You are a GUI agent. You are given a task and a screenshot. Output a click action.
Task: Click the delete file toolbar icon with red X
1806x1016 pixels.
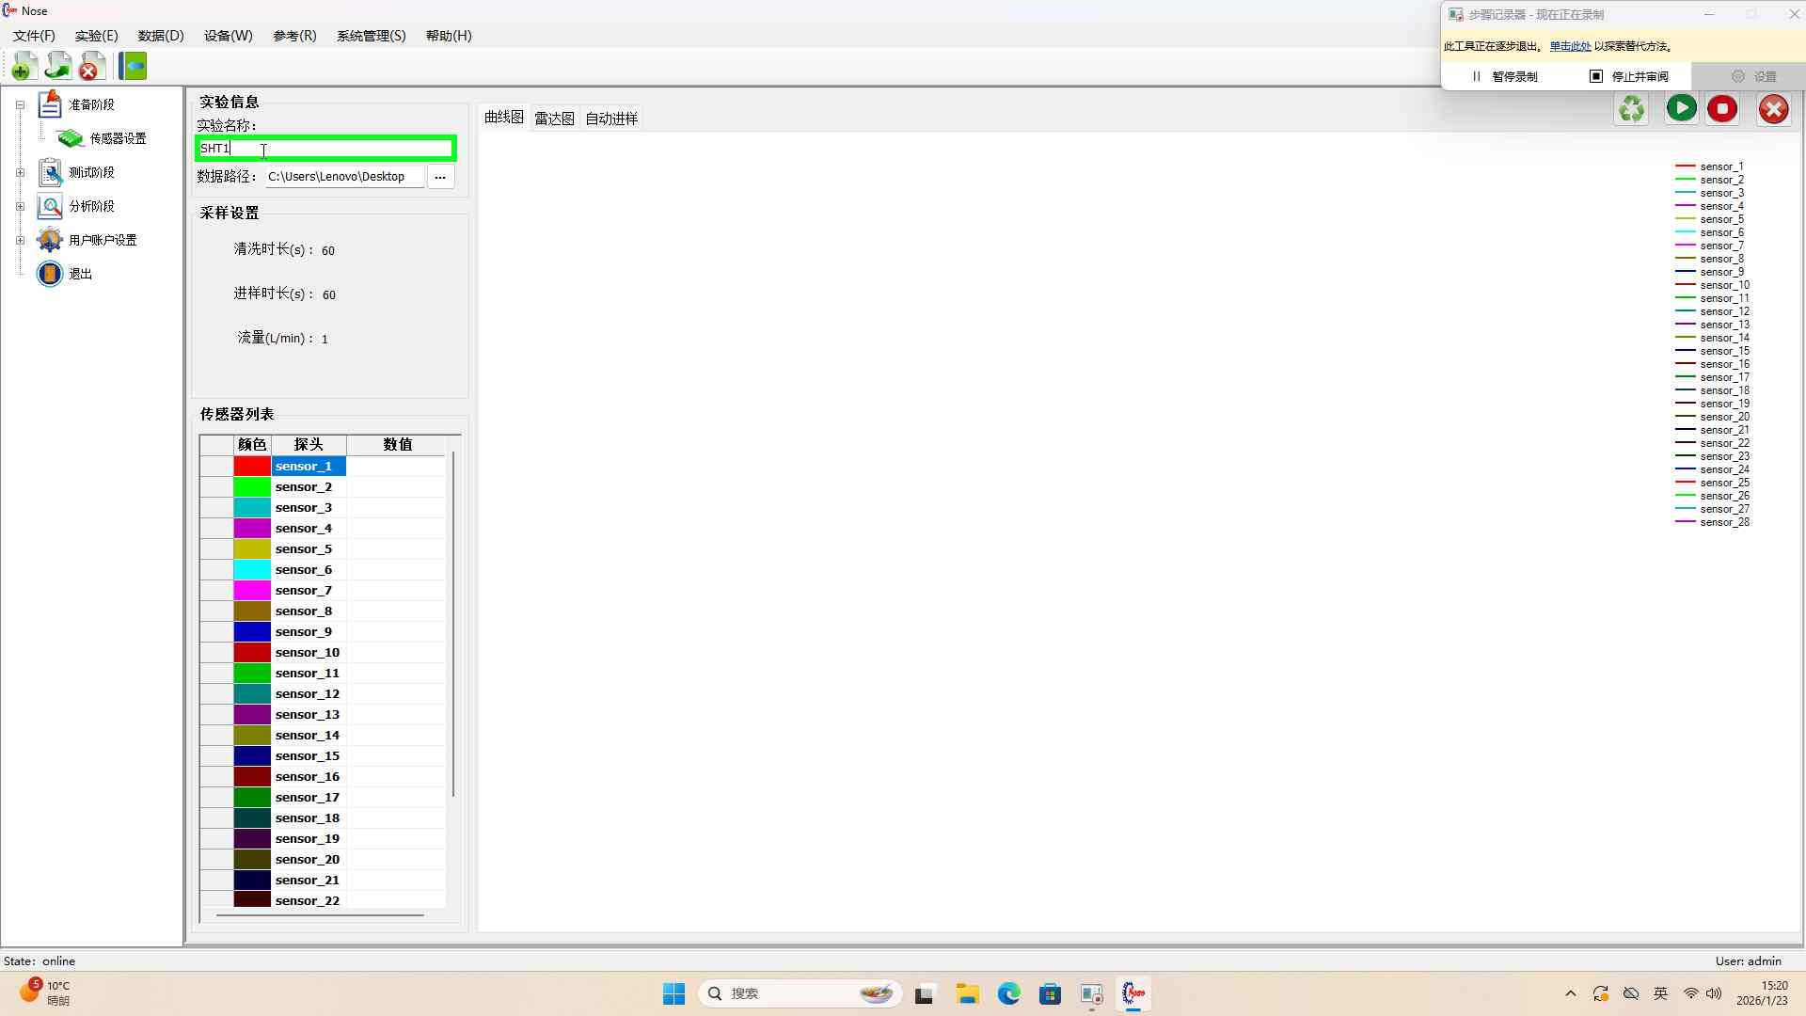91,67
